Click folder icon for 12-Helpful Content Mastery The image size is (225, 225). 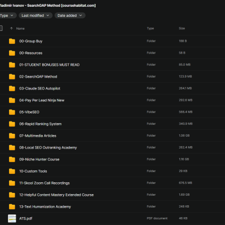click(12, 195)
